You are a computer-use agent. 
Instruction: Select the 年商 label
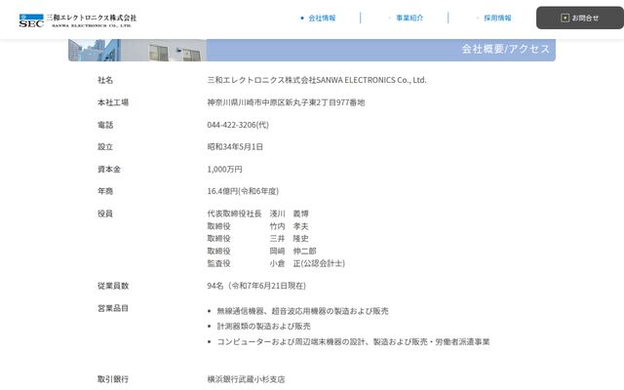105,191
